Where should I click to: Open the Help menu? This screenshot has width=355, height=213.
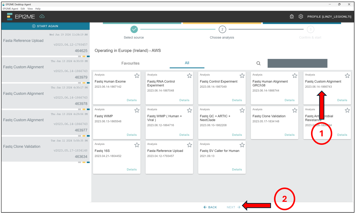click(x=38, y=9)
